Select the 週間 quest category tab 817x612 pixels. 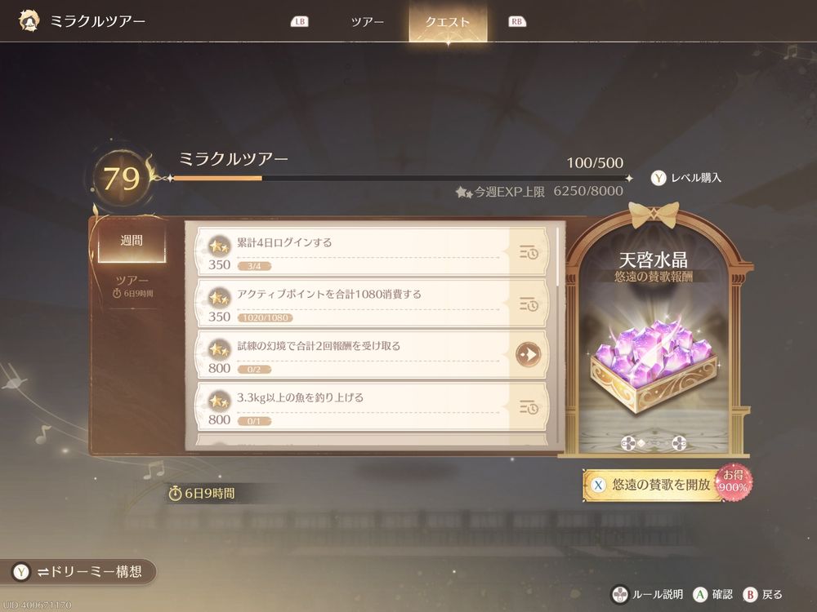pos(132,241)
